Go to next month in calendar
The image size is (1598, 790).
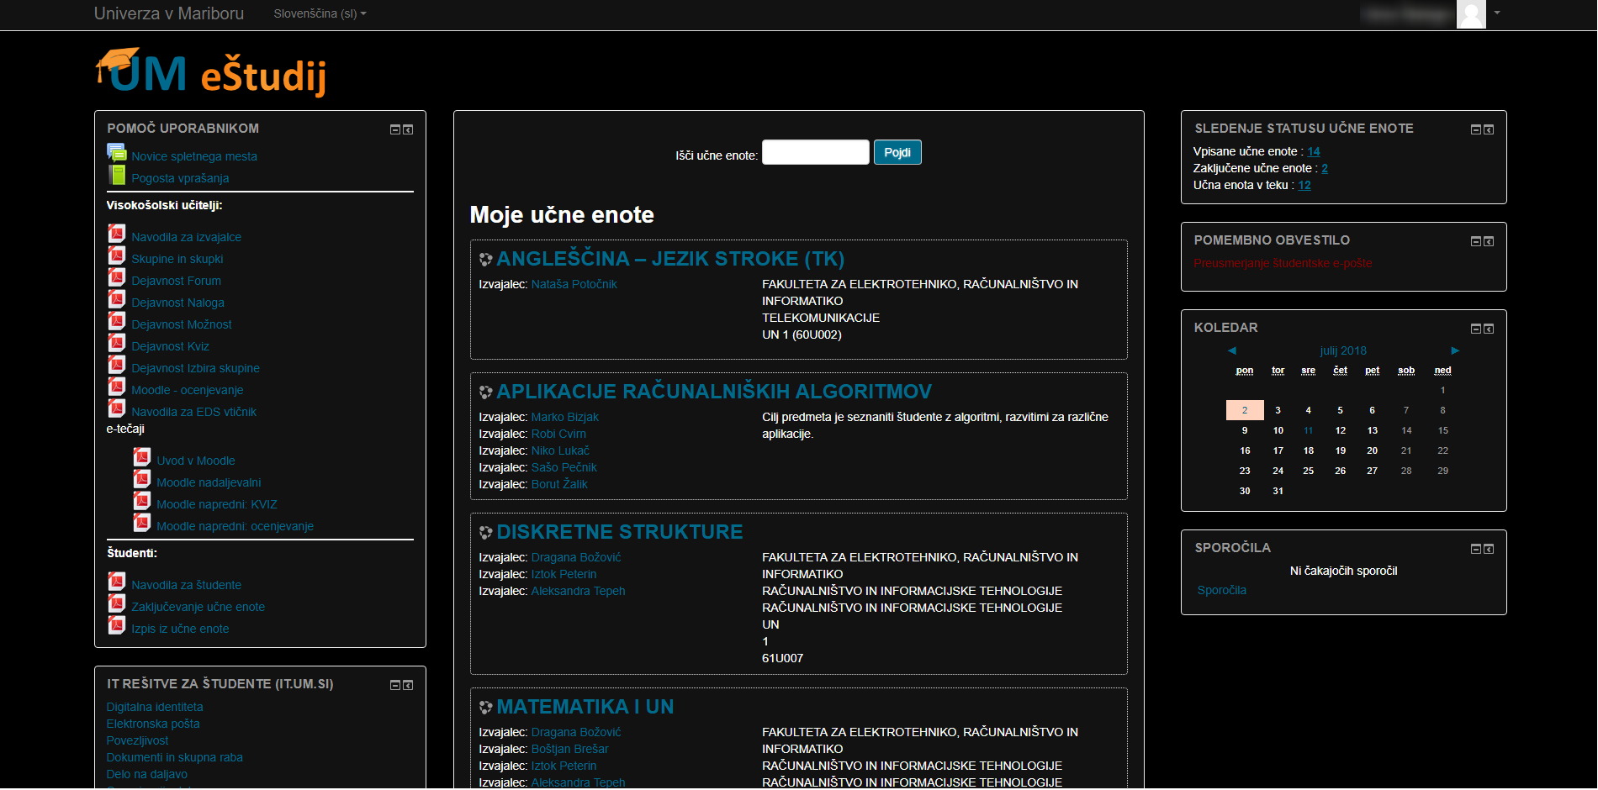click(1455, 350)
